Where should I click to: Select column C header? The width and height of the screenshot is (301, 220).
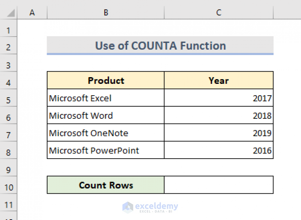pos(219,13)
